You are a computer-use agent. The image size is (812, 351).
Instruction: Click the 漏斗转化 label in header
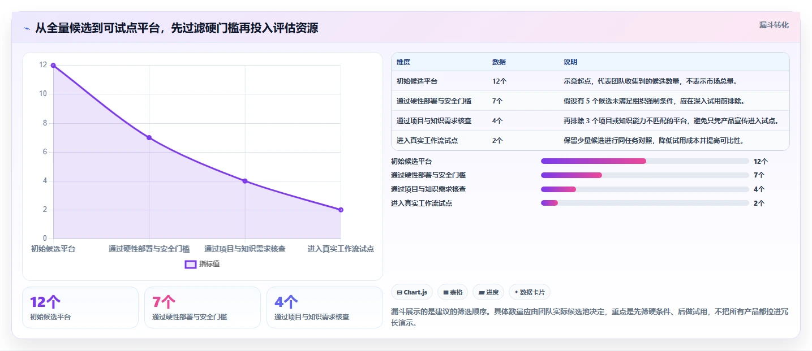(x=774, y=25)
